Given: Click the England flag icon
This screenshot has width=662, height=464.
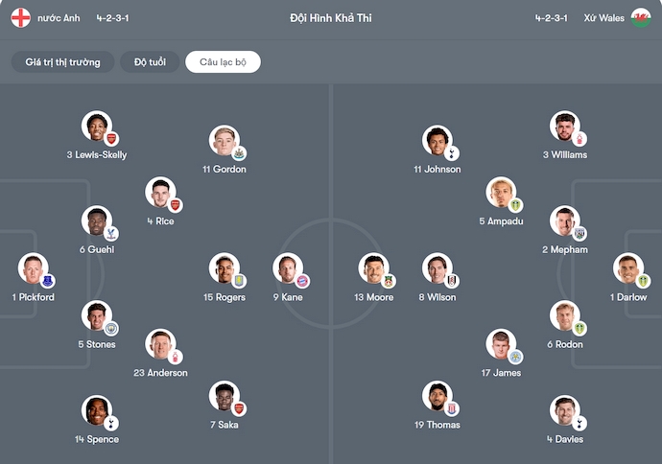Looking at the screenshot, I should (x=20, y=18).
